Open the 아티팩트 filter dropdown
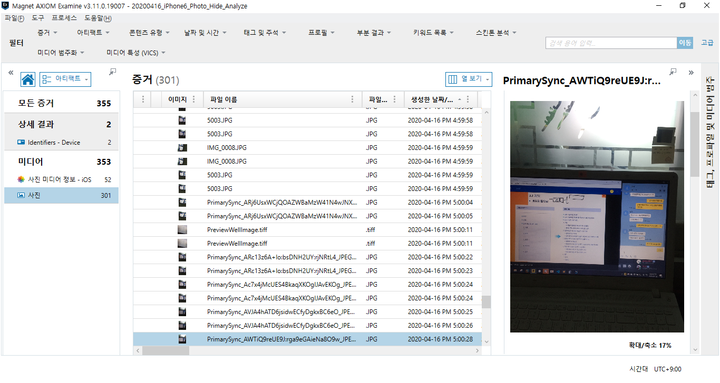 click(93, 33)
